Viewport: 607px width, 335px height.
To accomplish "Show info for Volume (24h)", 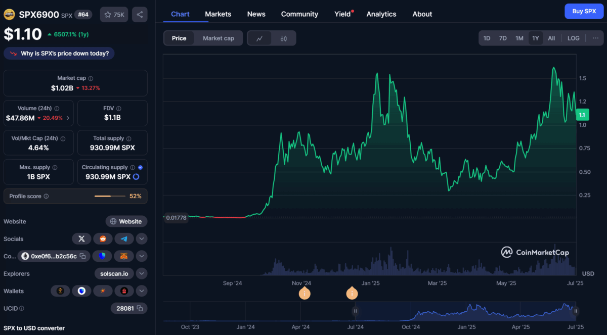I will pyautogui.click(x=57, y=108).
